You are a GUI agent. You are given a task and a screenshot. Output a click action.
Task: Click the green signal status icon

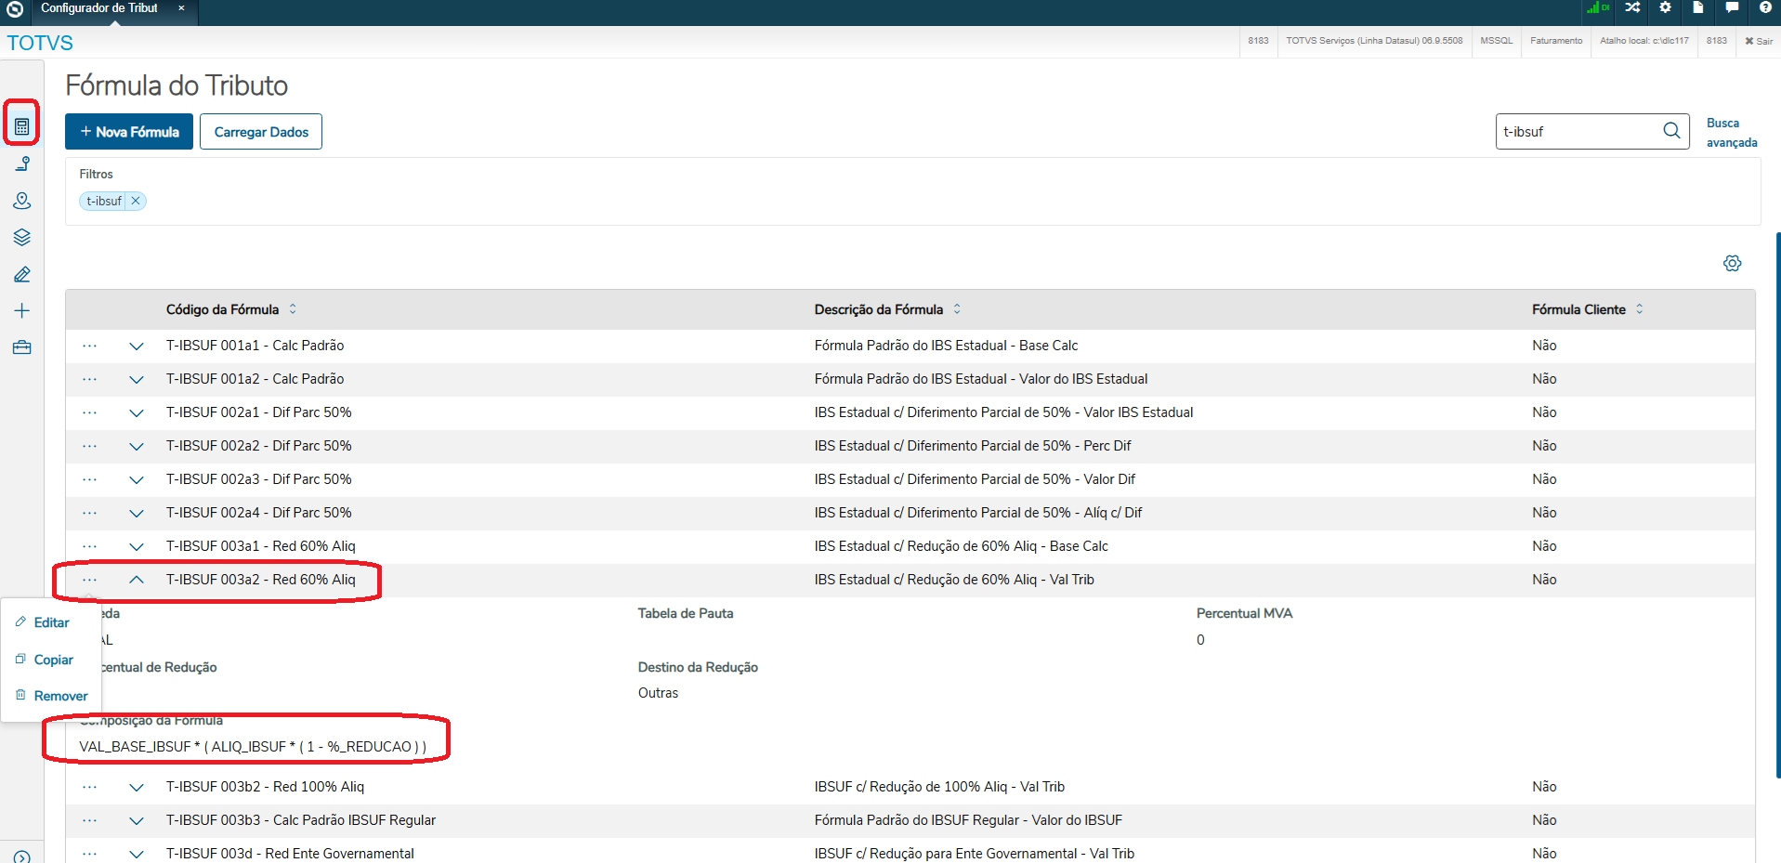point(1598,7)
